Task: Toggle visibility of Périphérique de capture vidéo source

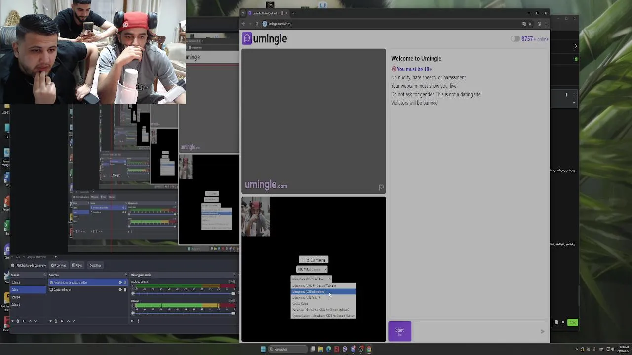Action: pos(120,282)
